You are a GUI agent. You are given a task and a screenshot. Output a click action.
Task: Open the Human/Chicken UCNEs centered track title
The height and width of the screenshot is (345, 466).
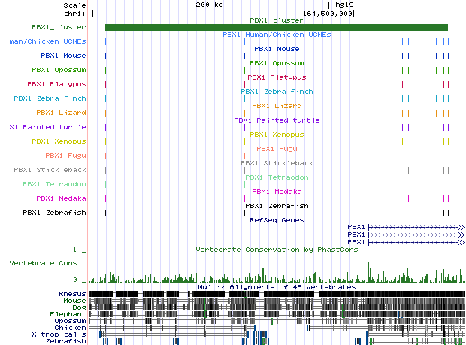pyautogui.click(x=276, y=35)
